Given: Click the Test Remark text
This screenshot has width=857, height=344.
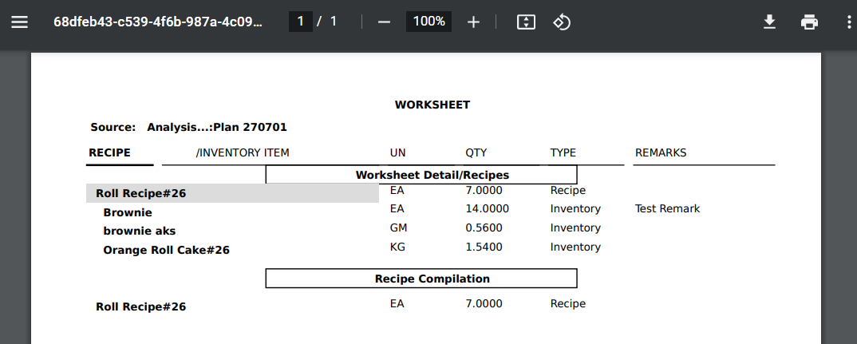Looking at the screenshot, I should point(667,208).
